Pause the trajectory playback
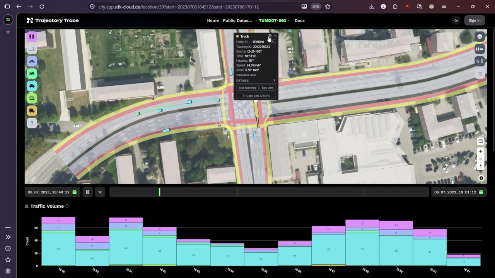Image resolution: width=495 pixels, height=278 pixels. coord(87,192)
